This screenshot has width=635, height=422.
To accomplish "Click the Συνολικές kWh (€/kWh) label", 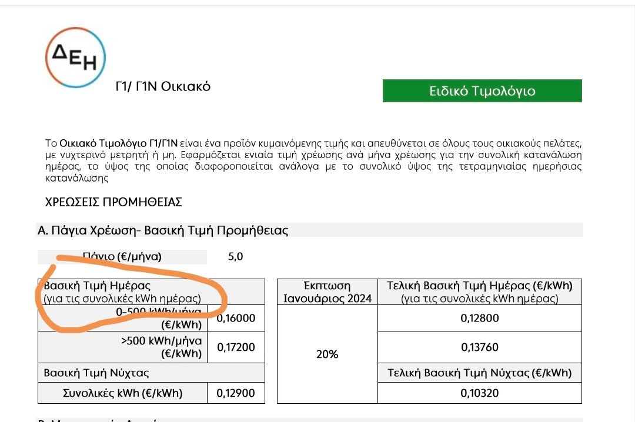I will [122, 393].
